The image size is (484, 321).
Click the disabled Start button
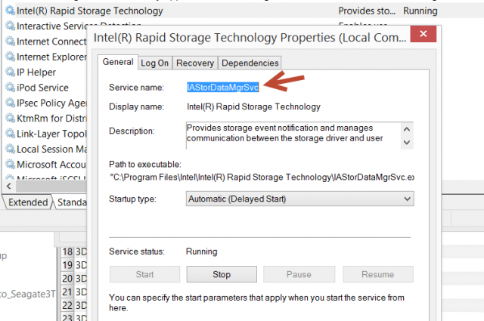coord(144,274)
